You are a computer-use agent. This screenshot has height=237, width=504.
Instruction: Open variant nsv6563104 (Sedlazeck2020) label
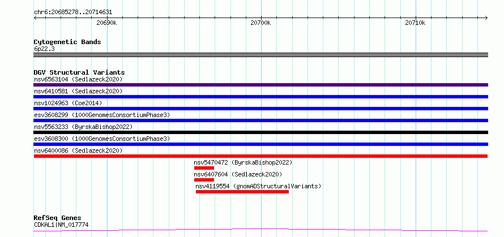point(78,79)
